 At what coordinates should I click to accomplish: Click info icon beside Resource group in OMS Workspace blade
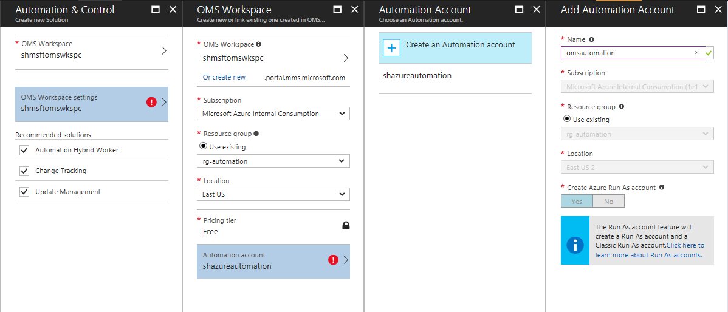point(256,134)
